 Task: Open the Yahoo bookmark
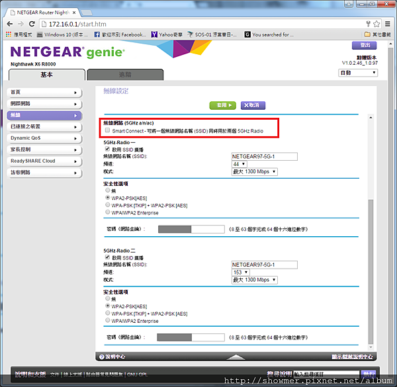pos(167,34)
